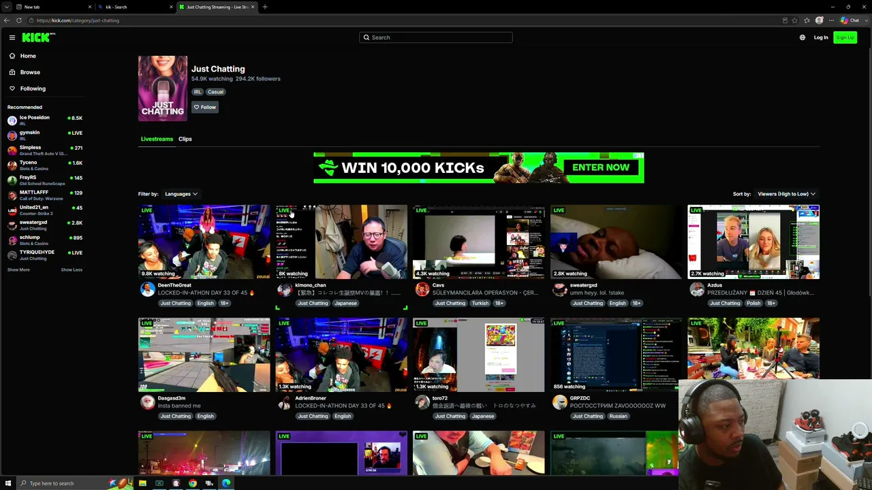Click the Enter Now banner button
The width and height of the screenshot is (872, 490).
point(601,167)
